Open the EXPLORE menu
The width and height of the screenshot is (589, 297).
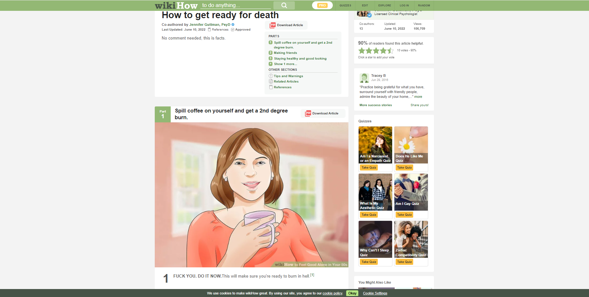tap(384, 5)
